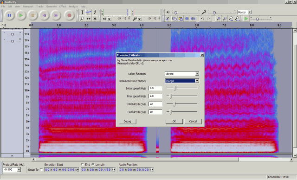Select the End radio button
Image resolution: width=297 pixels, height=180 pixels.
[82, 165]
